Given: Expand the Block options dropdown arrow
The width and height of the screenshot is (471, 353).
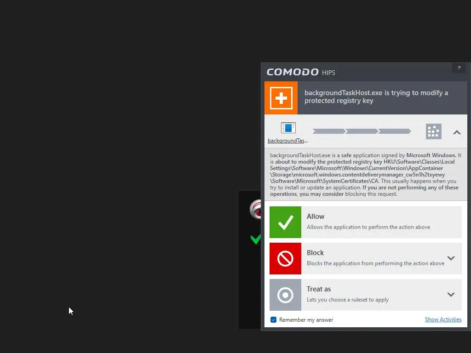Looking at the screenshot, I should [x=451, y=258].
